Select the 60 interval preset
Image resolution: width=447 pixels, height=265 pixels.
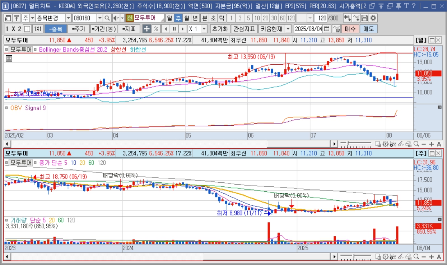[283, 18]
